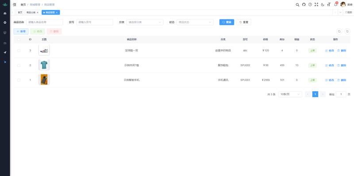Image resolution: width=354 pixels, height=176 pixels.
Task: Open the shopping cart mall icon in the sidebar
Action: tap(5, 62)
